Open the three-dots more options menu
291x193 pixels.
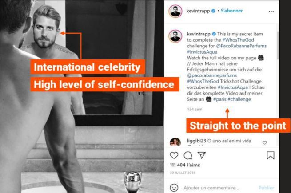point(271,12)
